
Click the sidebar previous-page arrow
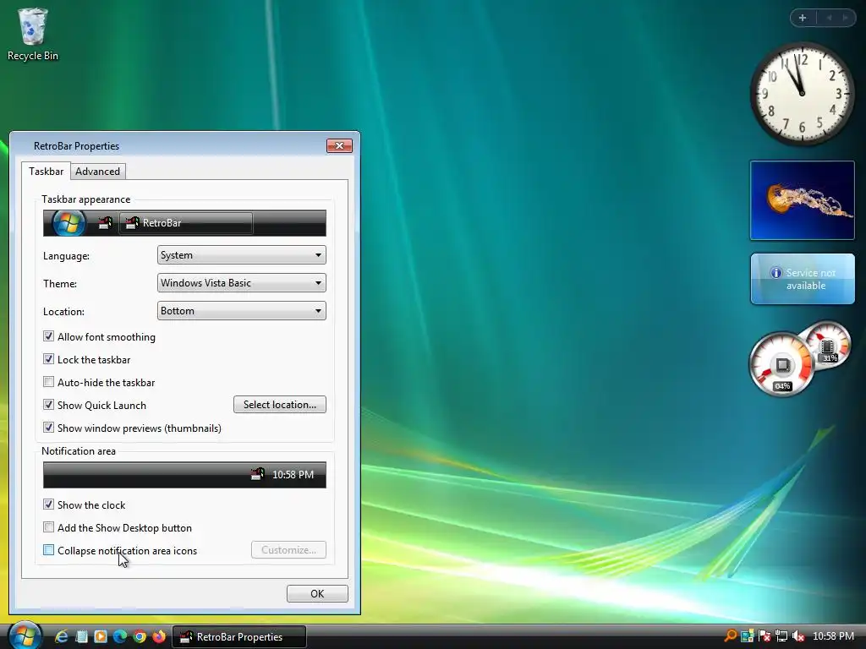[x=829, y=18]
